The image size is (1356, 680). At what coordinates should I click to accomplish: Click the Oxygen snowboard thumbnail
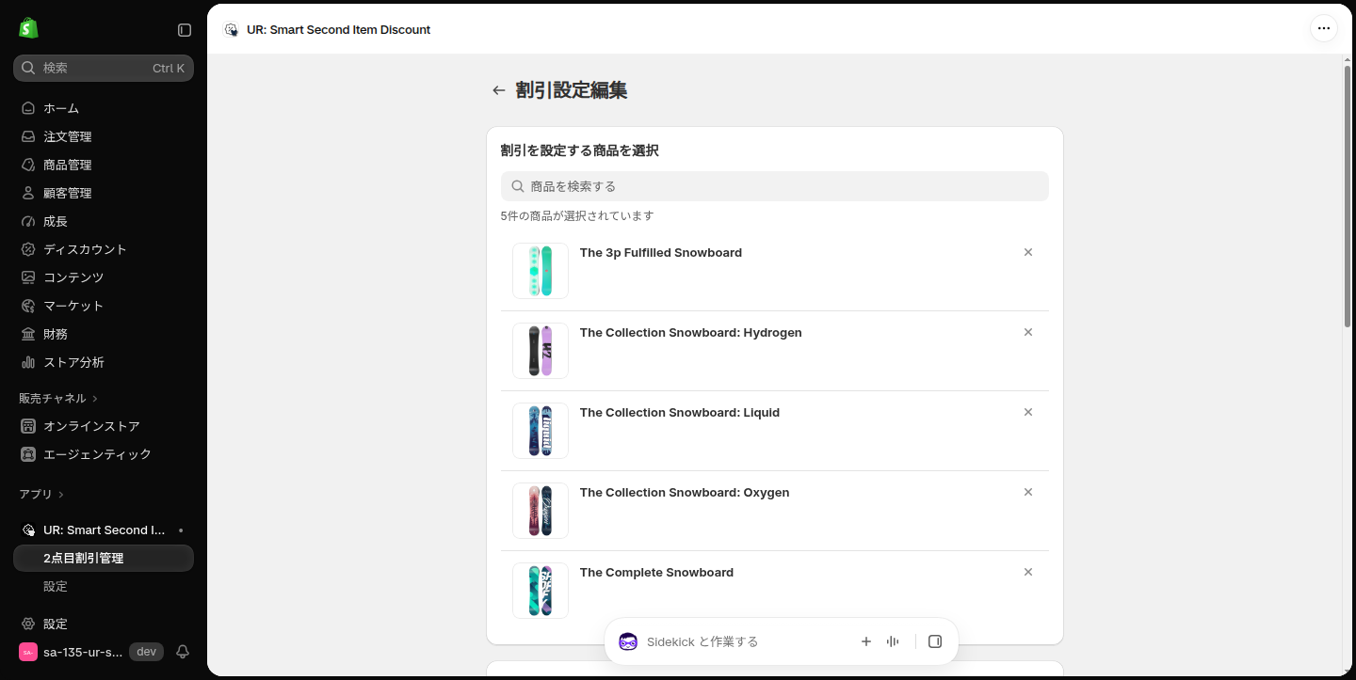pos(541,511)
